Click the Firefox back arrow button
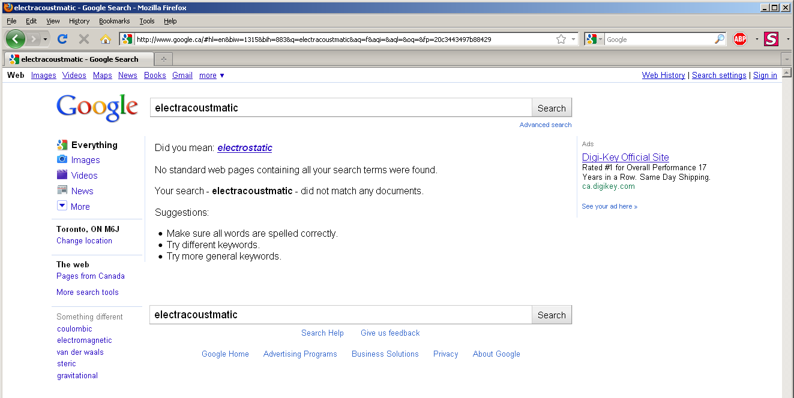This screenshot has height=398, width=794. click(x=16, y=39)
